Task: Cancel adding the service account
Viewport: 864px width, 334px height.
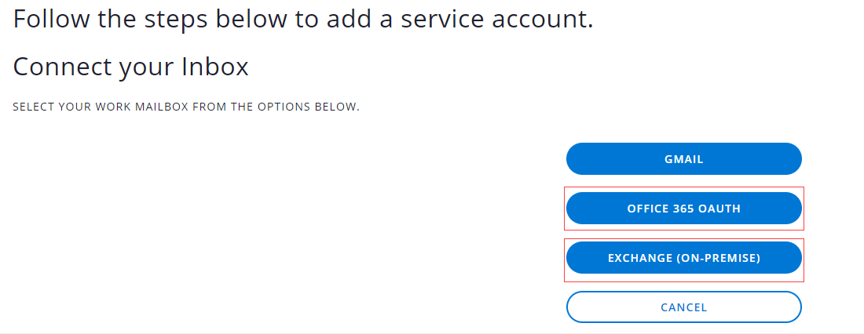Action: click(683, 307)
